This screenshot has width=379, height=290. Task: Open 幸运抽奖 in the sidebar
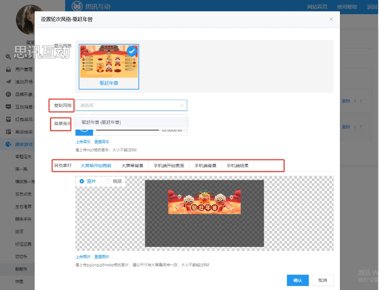24,132
